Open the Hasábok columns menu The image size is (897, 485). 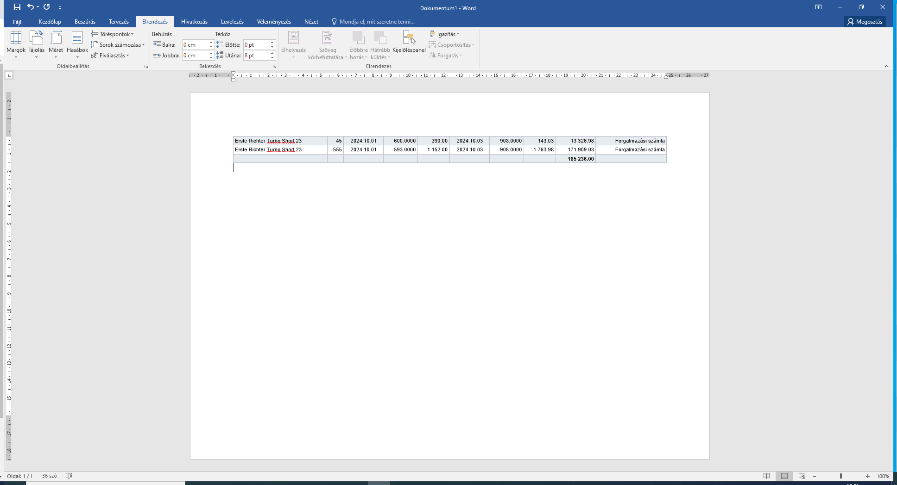pos(77,44)
